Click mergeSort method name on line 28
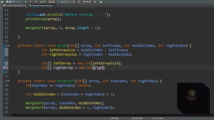Image resolution: width=214 pixels, height=120 pixels. pyautogui.click(x=66, y=81)
